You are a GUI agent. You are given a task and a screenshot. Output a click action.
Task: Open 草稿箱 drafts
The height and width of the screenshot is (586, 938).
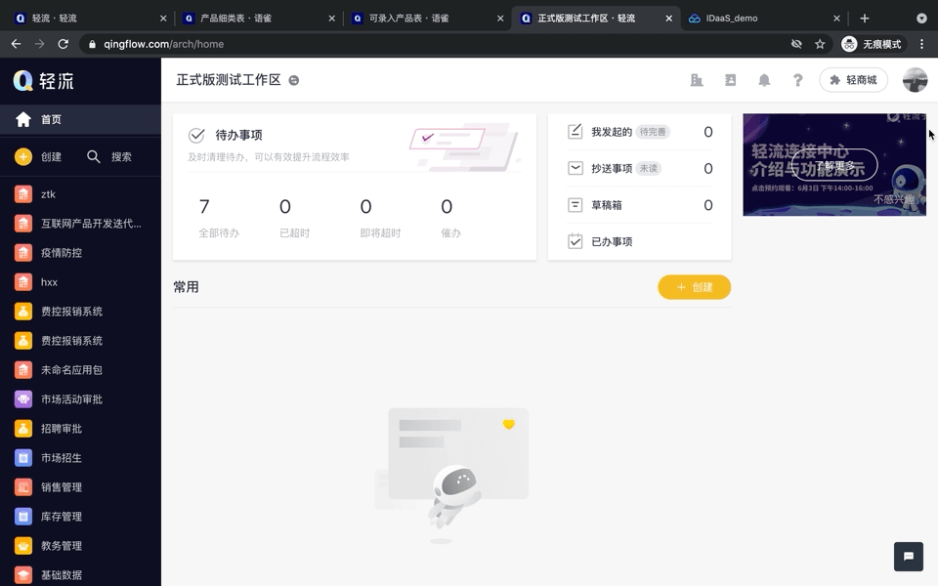pyautogui.click(x=639, y=205)
